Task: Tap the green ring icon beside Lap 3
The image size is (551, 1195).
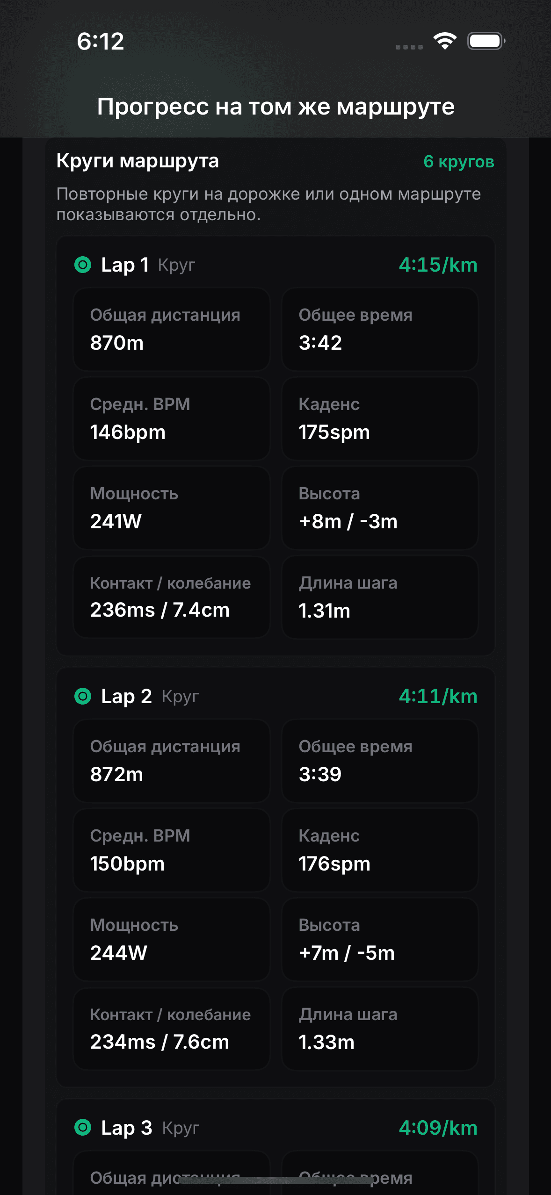Action: (x=83, y=1128)
